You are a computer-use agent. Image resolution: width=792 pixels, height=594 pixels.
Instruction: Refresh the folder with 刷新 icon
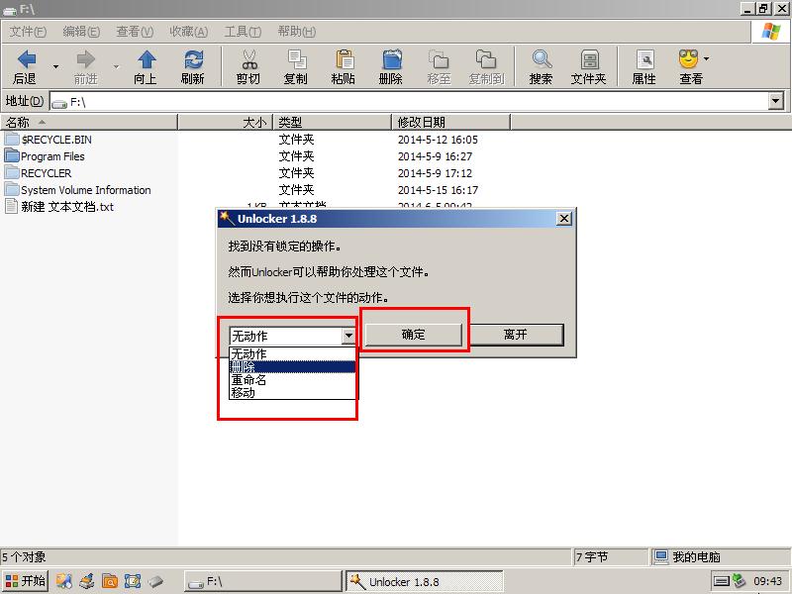point(193,59)
